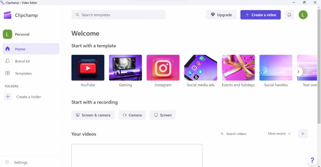Open the notifications bell
The height and width of the screenshot is (167, 321).
click(x=289, y=15)
